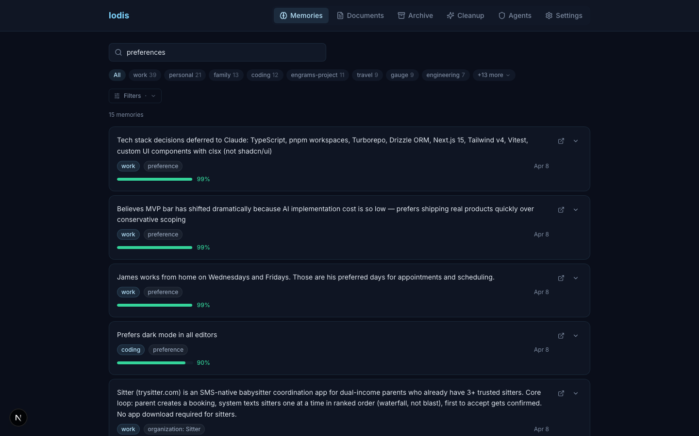The image size is (699, 436).
Task: Open external link for dark mode memory
Action: click(x=561, y=336)
